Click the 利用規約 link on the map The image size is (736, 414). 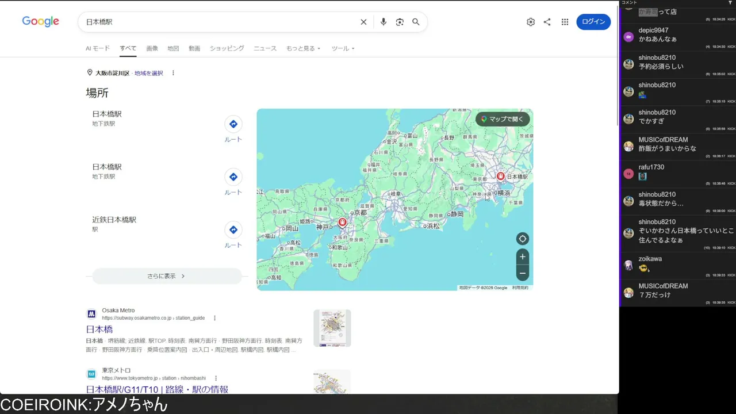[x=520, y=287]
